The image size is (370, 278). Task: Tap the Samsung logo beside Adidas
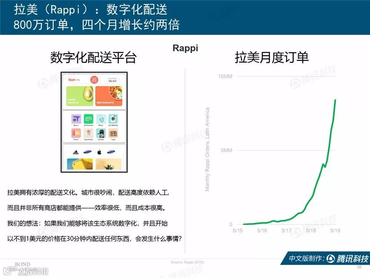point(87,152)
